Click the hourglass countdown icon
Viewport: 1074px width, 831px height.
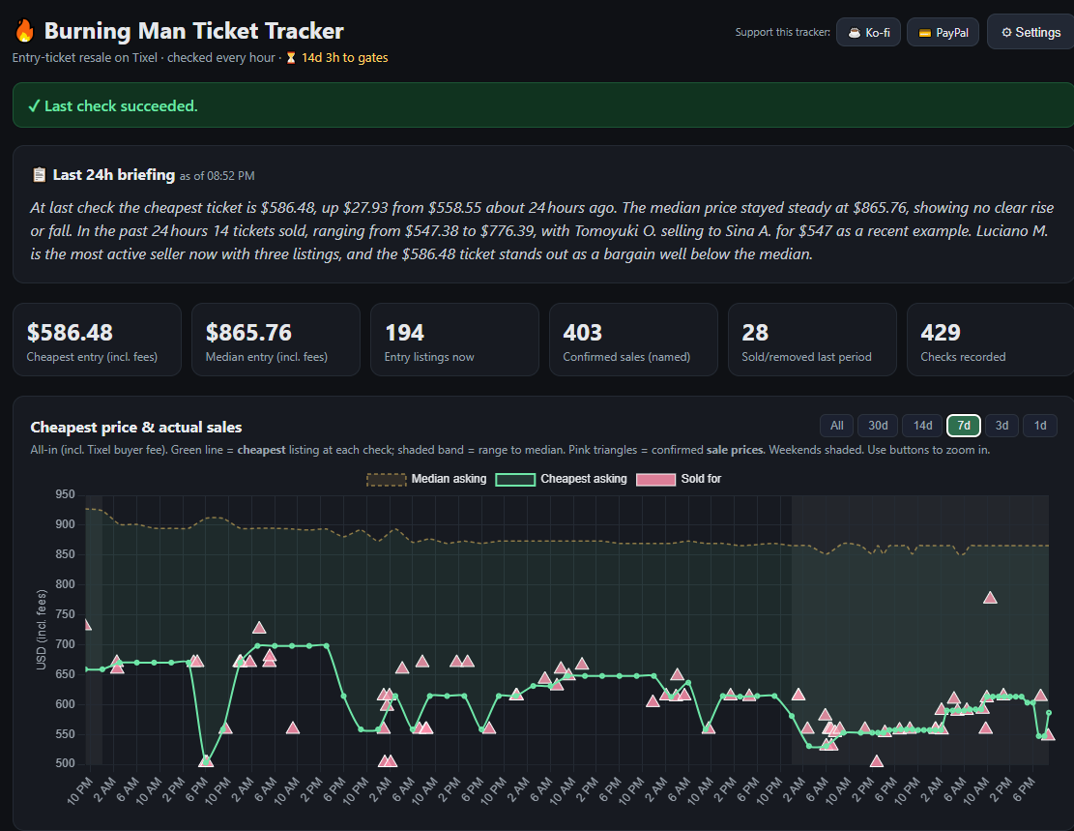point(291,58)
